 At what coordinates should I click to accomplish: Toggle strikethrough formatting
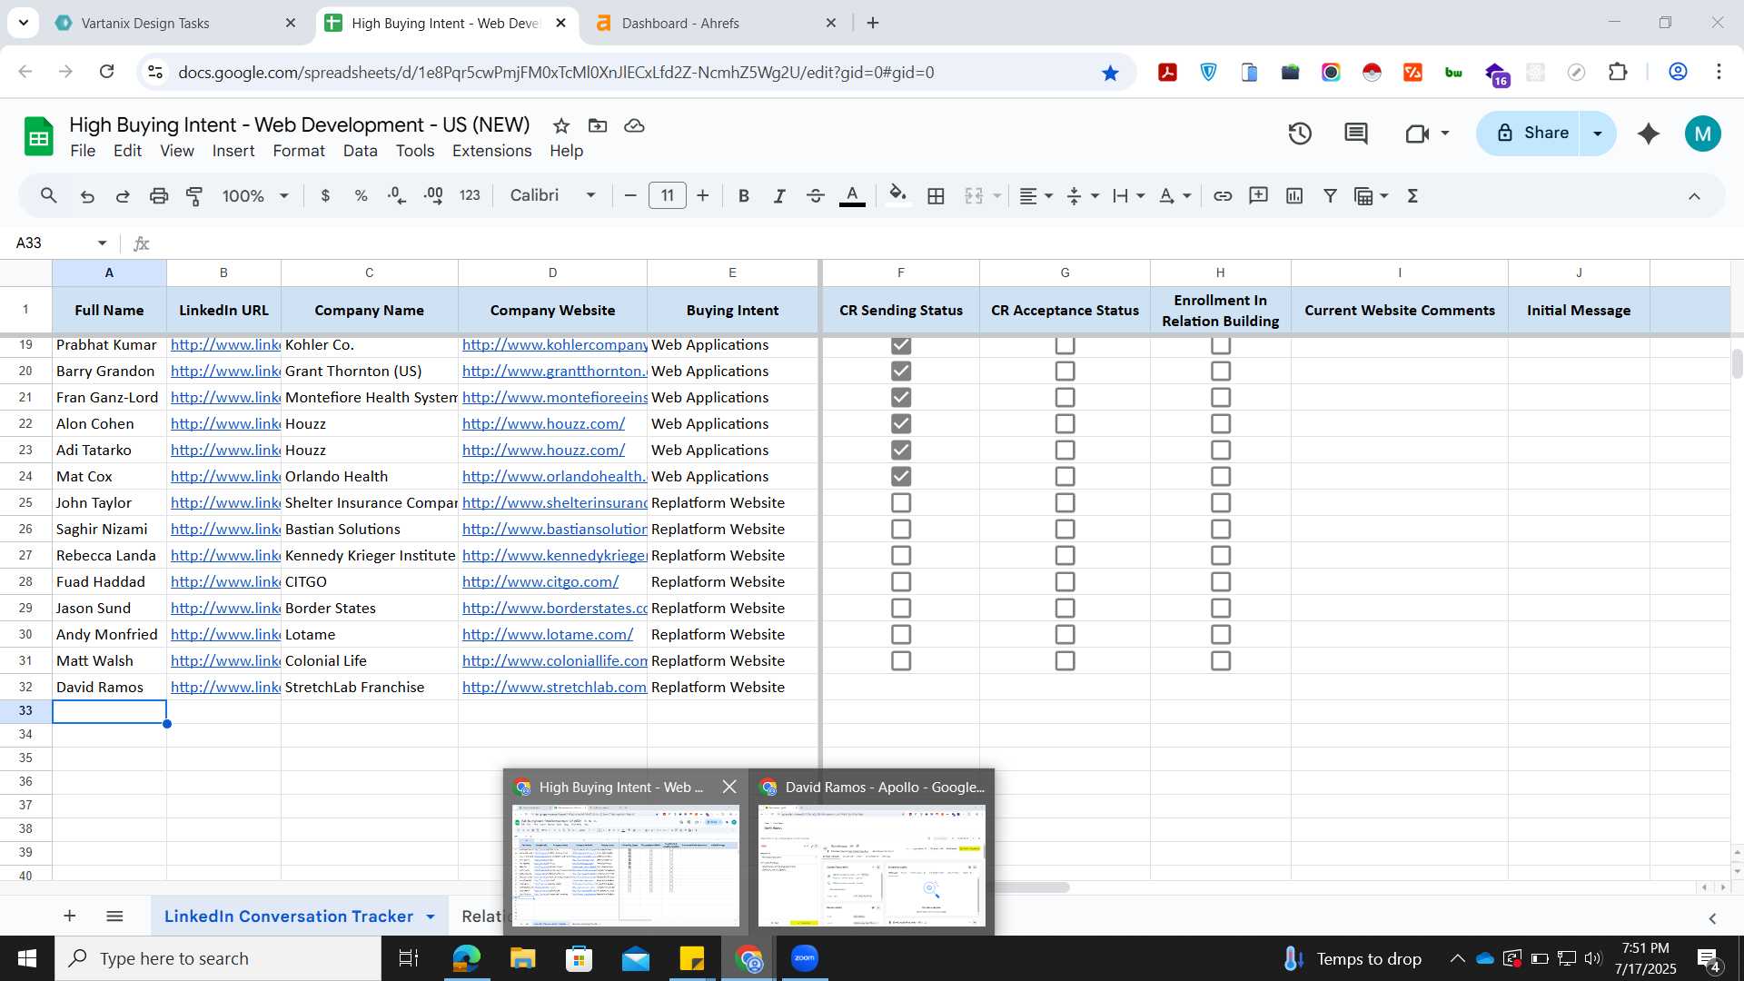point(816,195)
